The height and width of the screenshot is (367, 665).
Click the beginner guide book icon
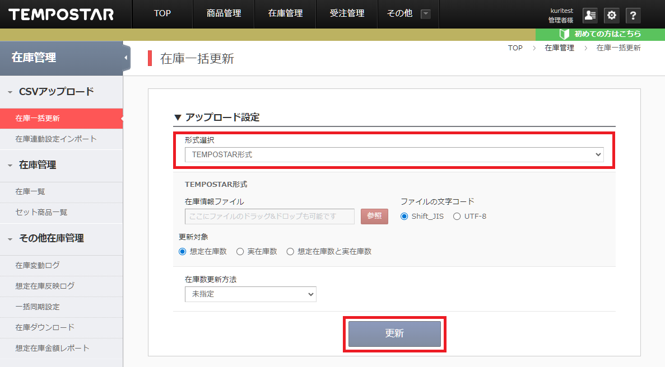click(x=564, y=34)
